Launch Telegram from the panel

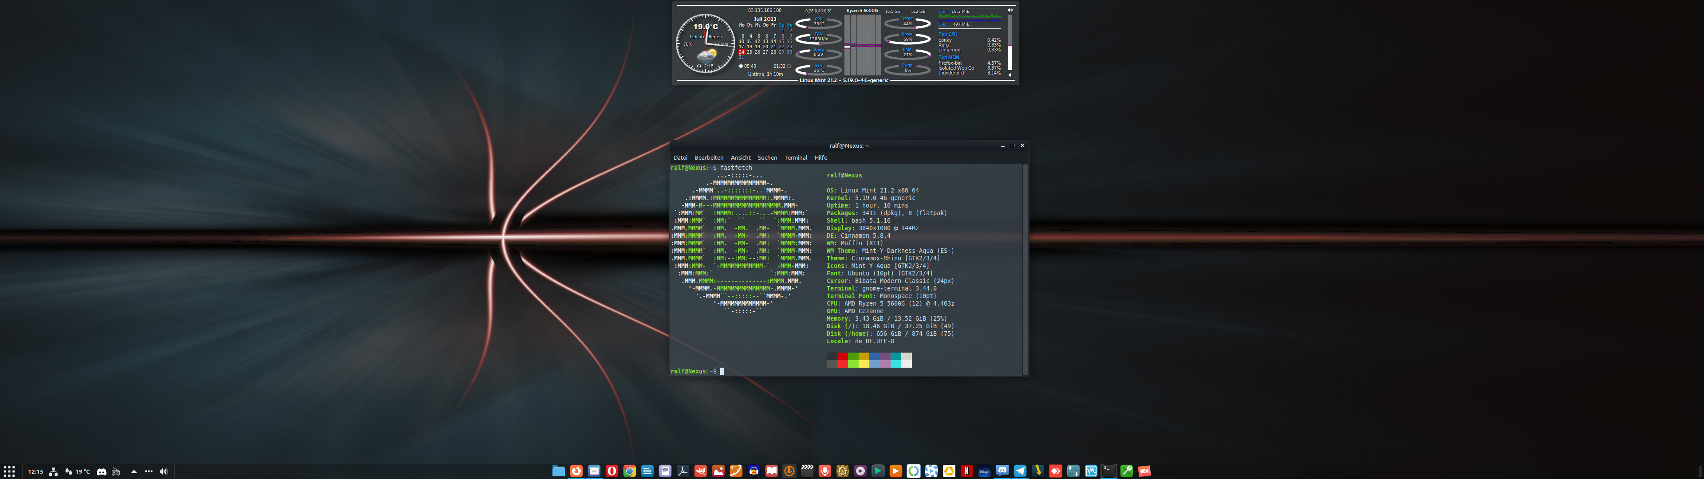[x=1020, y=471]
